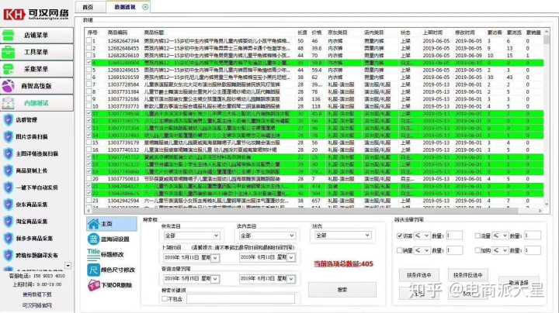This screenshot has height=313, width=559.
Task: Open the 采集菜单 green icon
Action: [x=9, y=69]
